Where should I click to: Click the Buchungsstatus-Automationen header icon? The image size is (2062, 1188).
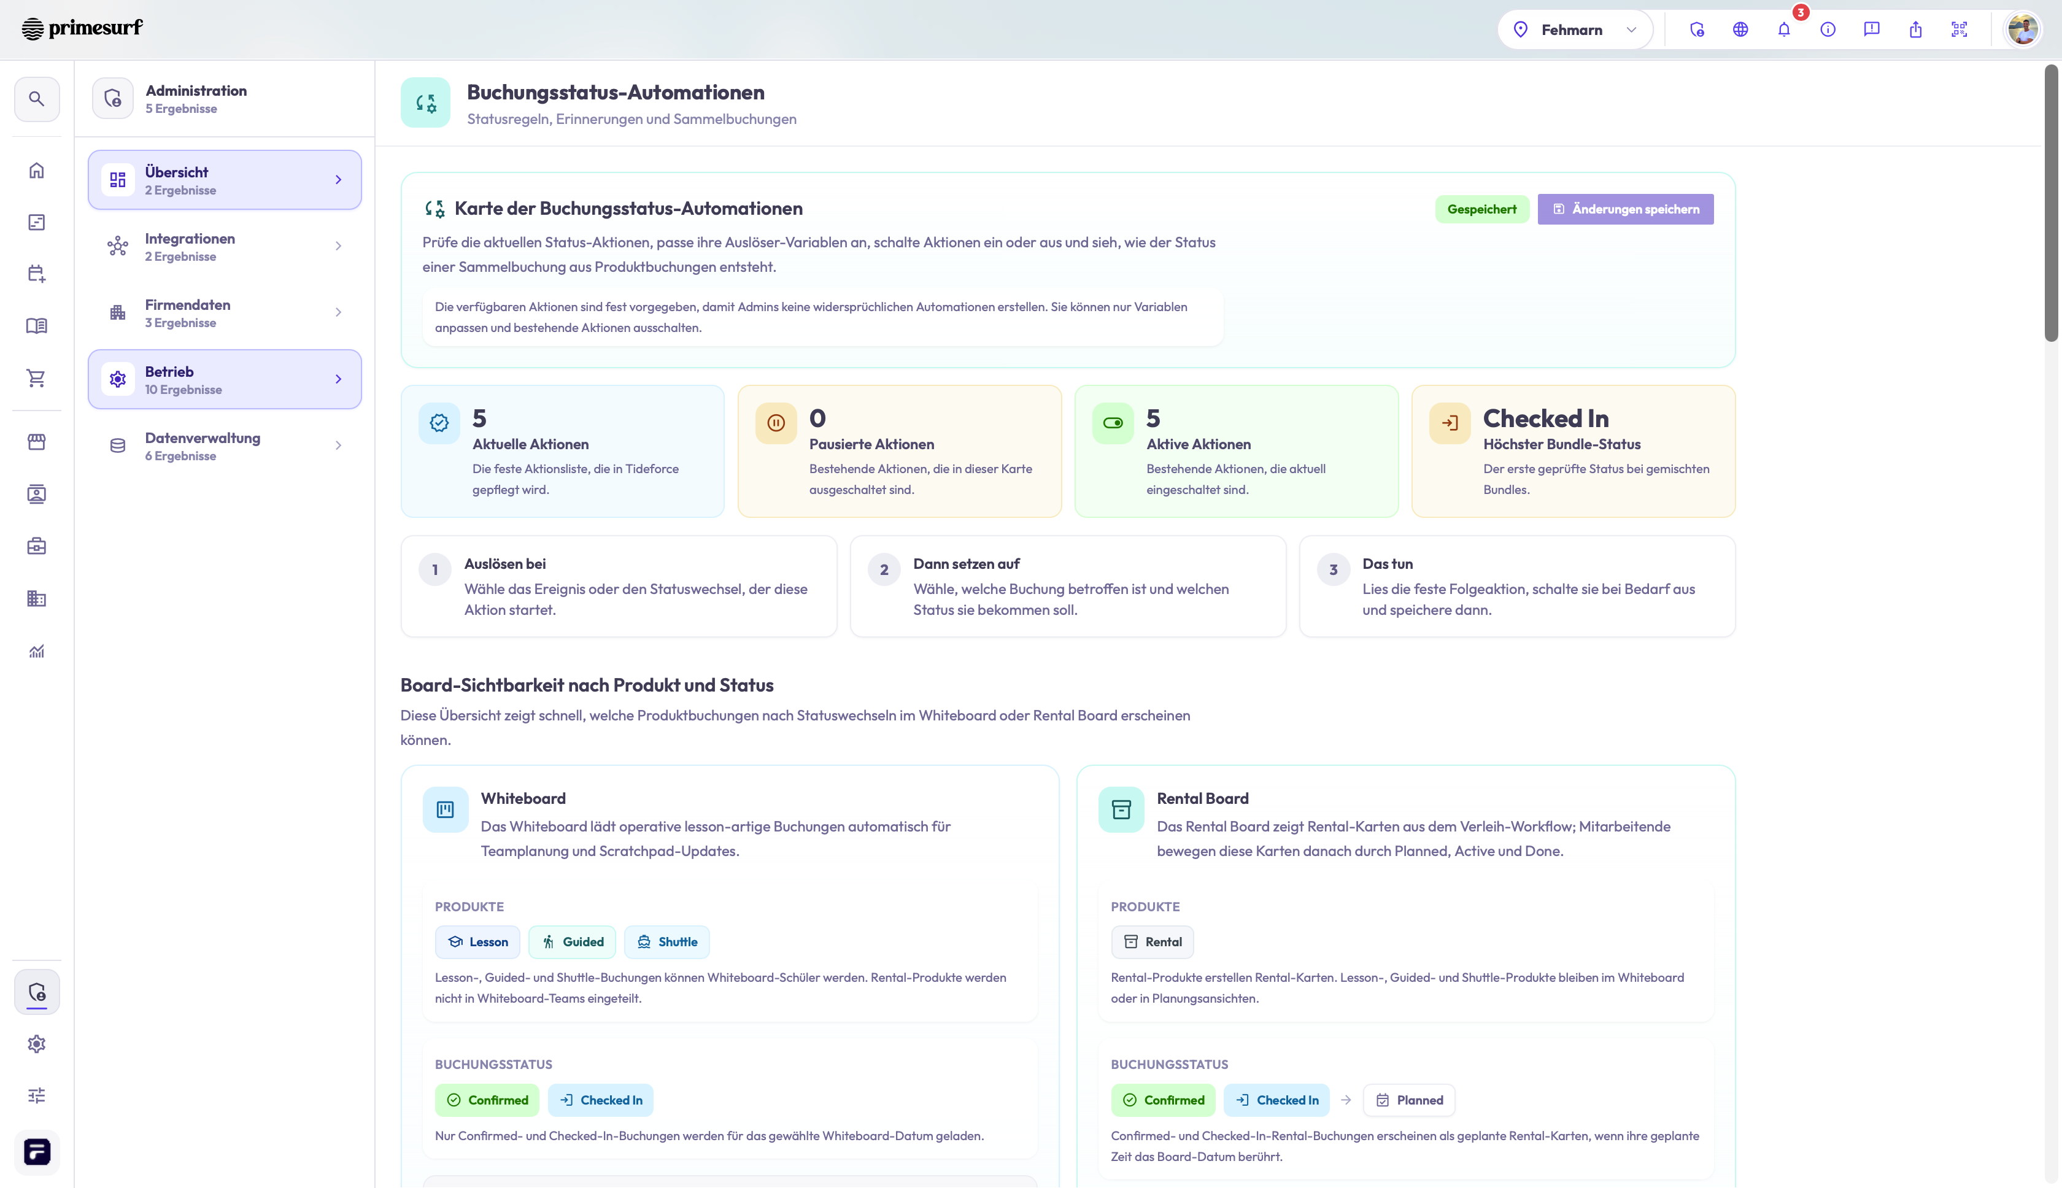click(425, 103)
